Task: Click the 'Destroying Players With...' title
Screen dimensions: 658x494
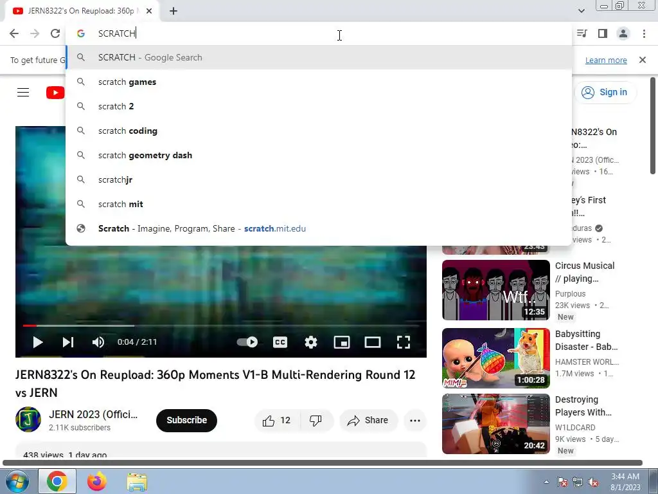Action: click(x=583, y=406)
